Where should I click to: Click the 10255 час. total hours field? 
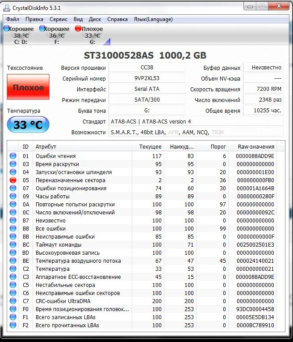263,111
